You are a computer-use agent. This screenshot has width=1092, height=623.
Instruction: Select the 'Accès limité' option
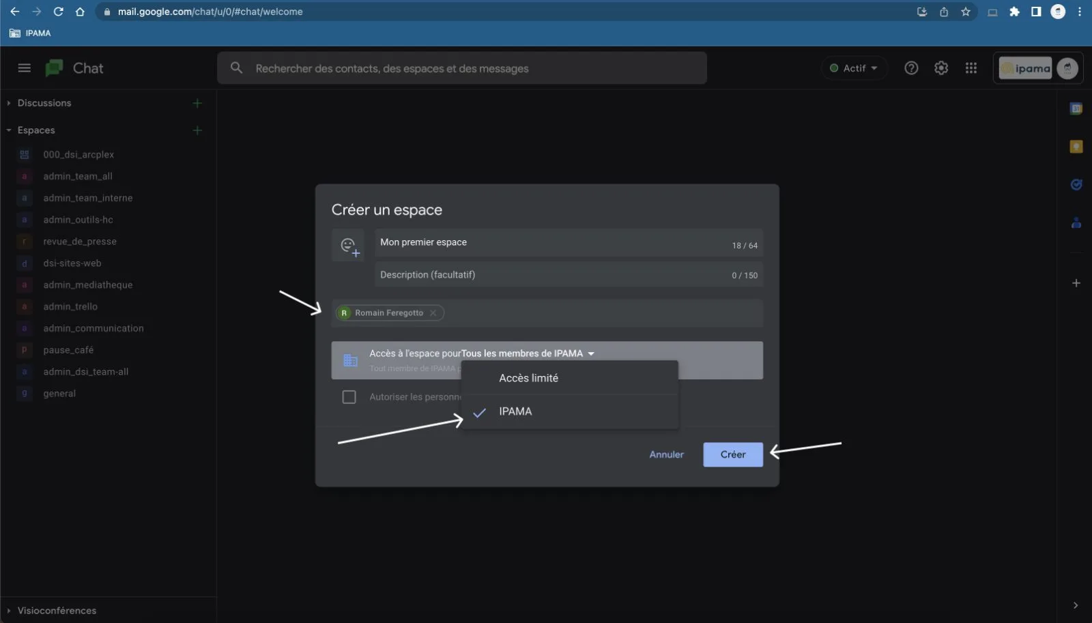coord(528,378)
